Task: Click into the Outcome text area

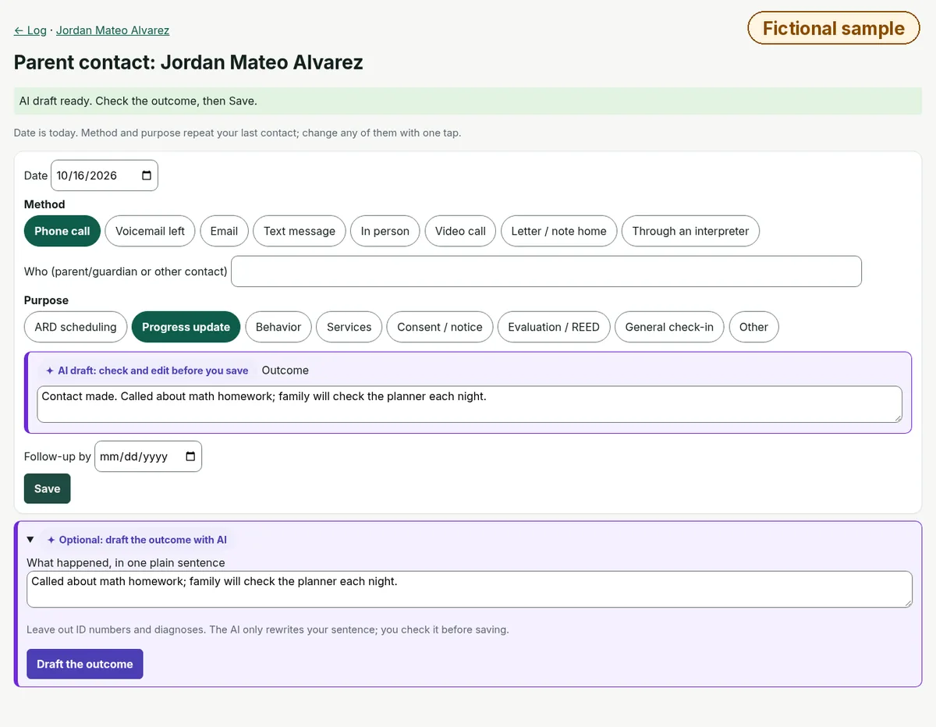Action: 470,404
